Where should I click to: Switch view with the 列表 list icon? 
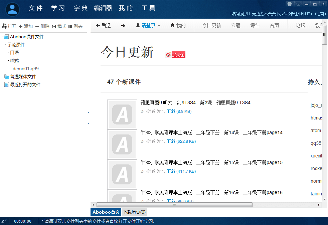tap(70, 26)
